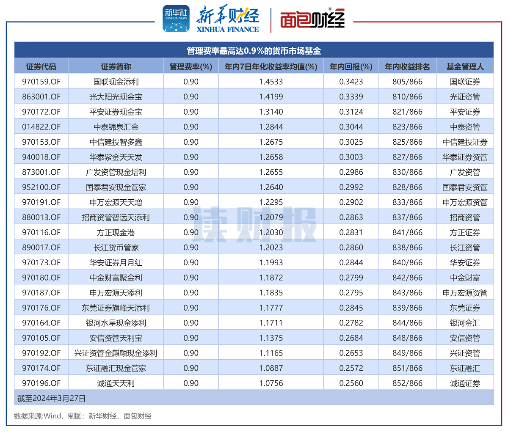
Task: Select the 招商资管智远天添利 fund name
Action: (x=116, y=217)
